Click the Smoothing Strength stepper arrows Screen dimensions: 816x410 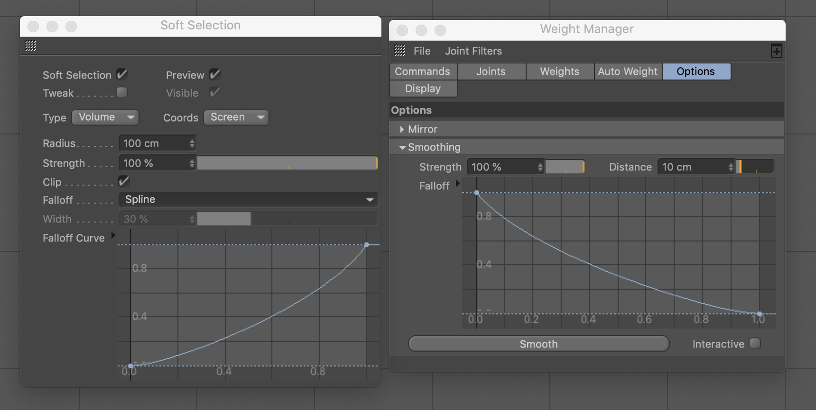(x=540, y=167)
